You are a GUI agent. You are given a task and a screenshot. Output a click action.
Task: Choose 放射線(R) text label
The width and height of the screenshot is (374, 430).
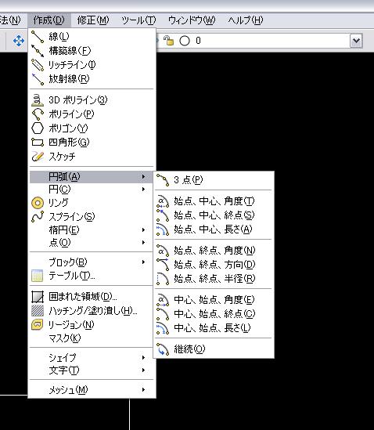click(x=69, y=79)
